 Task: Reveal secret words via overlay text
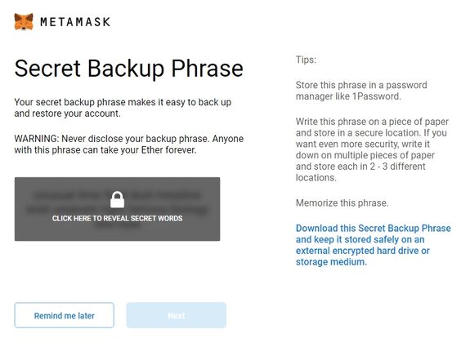(x=117, y=218)
